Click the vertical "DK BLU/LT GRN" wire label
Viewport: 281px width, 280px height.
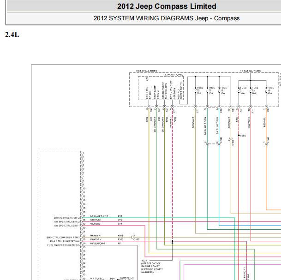pos(205,126)
